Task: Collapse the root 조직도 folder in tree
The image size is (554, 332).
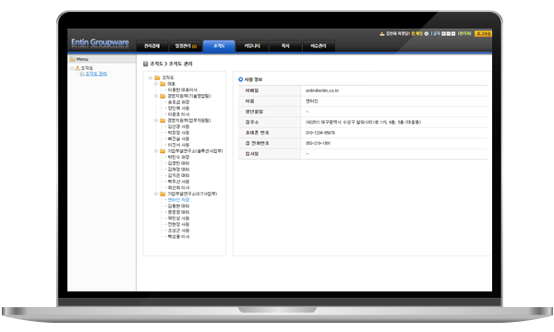Action: (x=151, y=77)
